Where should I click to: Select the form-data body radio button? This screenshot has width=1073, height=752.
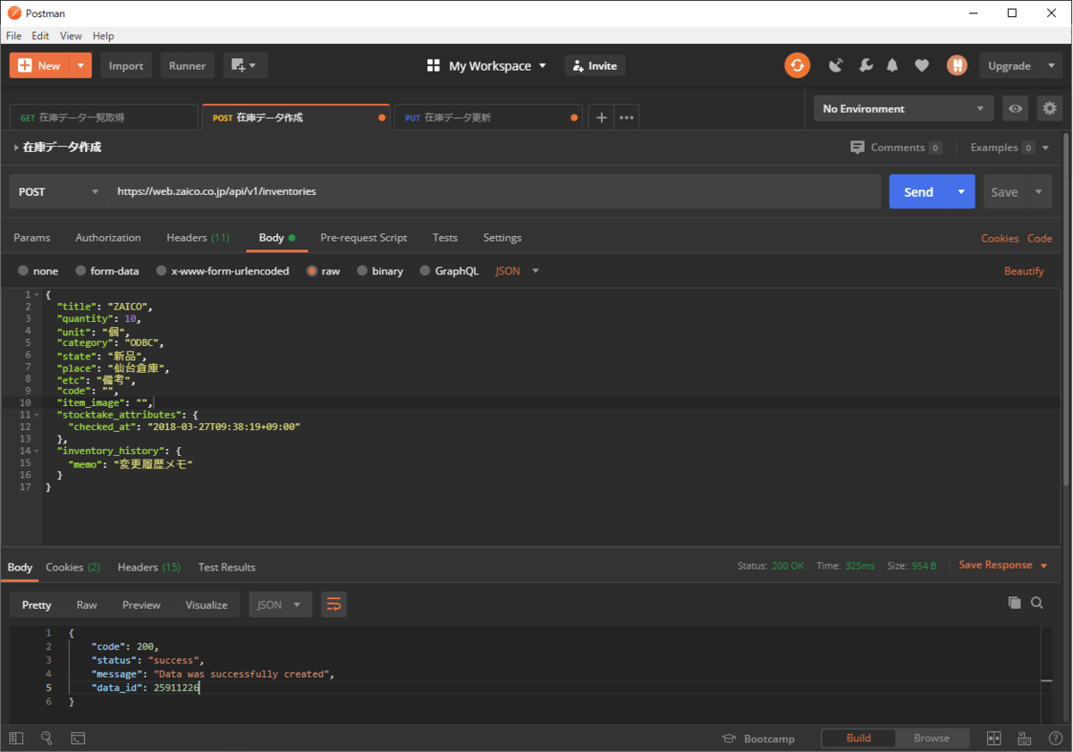(x=81, y=271)
